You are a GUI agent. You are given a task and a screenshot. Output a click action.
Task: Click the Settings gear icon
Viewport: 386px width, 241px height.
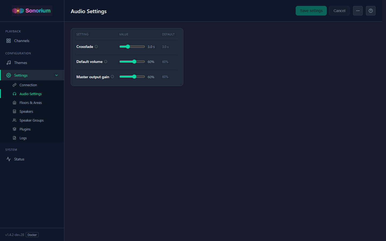(x=9, y=75)
